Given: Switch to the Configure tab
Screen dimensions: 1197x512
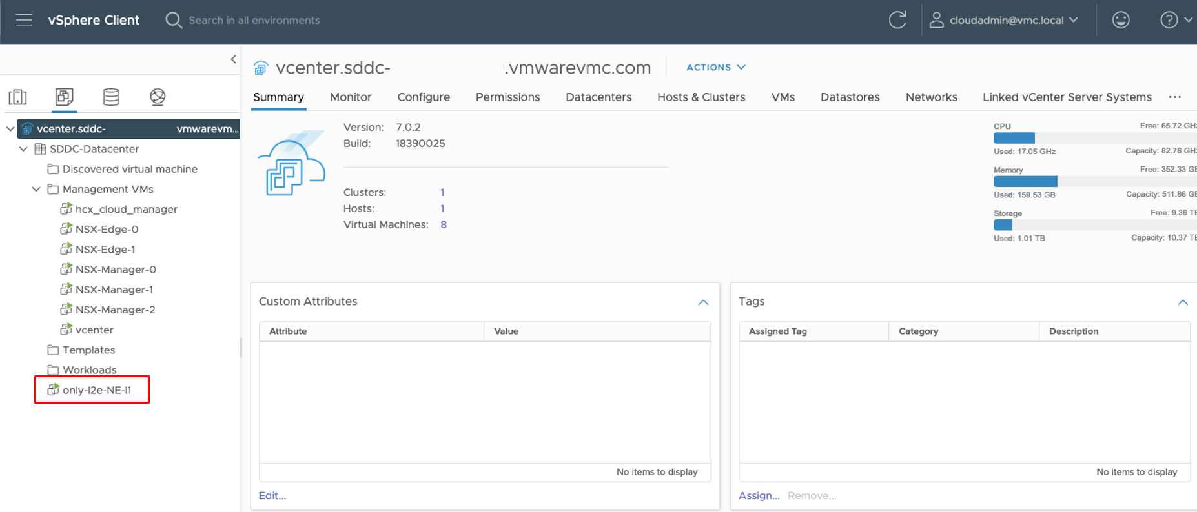Looking at the screenshot, I should 424,97.
